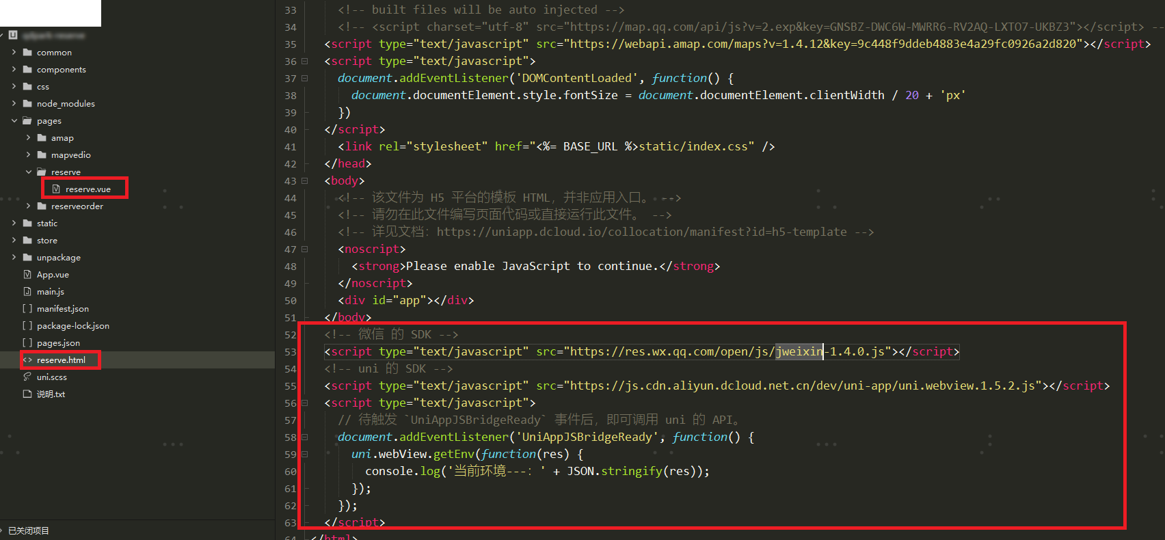Click the manifest.json bracket icon
This screenshot has height=540, width=1165.
pyautogui.click(x=27, y=308)
